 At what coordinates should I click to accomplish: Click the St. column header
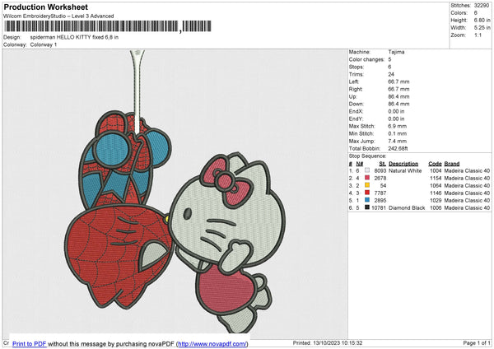click(x=383, y=164)
